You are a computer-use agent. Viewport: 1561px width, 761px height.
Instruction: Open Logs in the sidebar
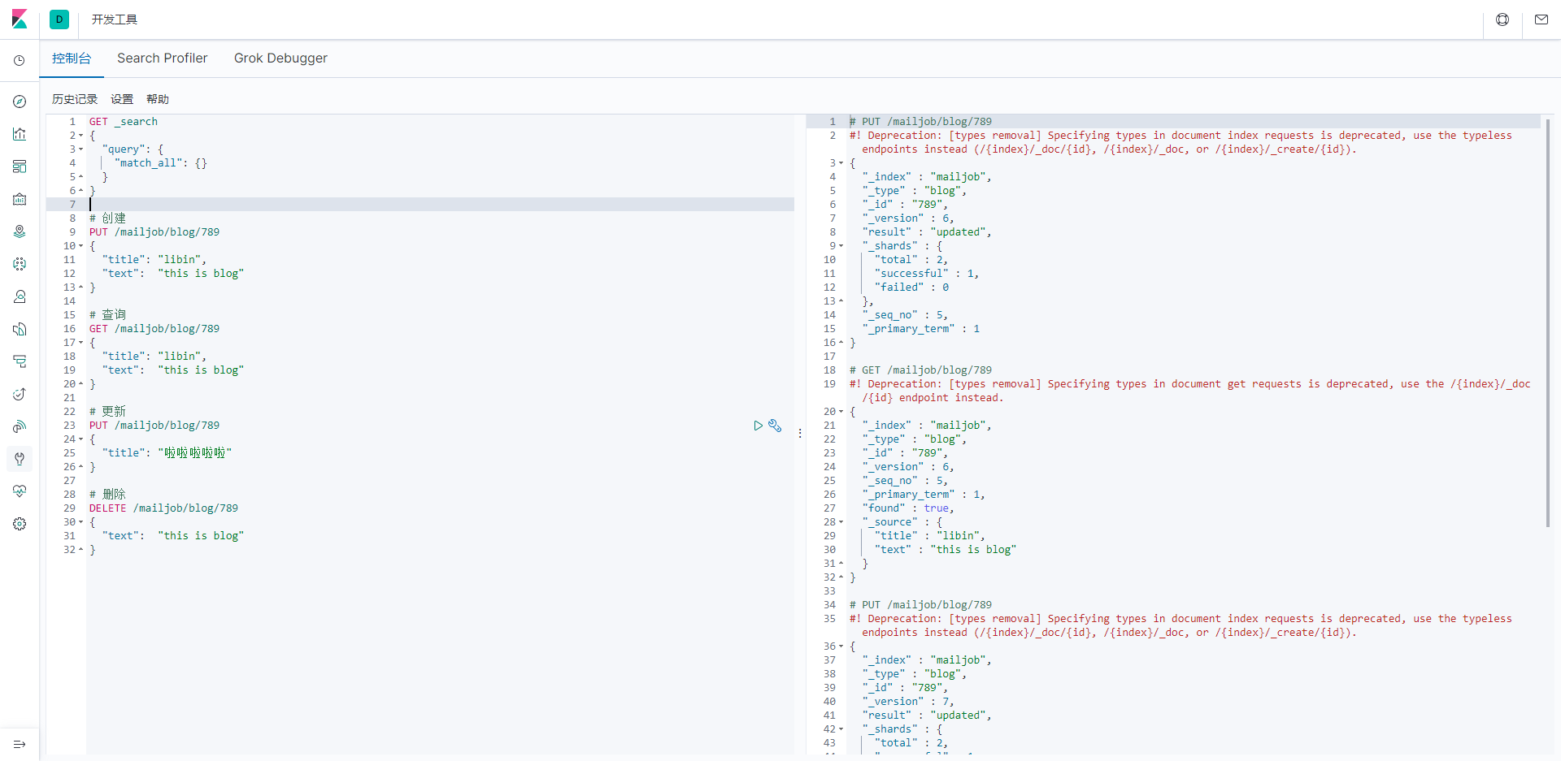coord(20,329)
